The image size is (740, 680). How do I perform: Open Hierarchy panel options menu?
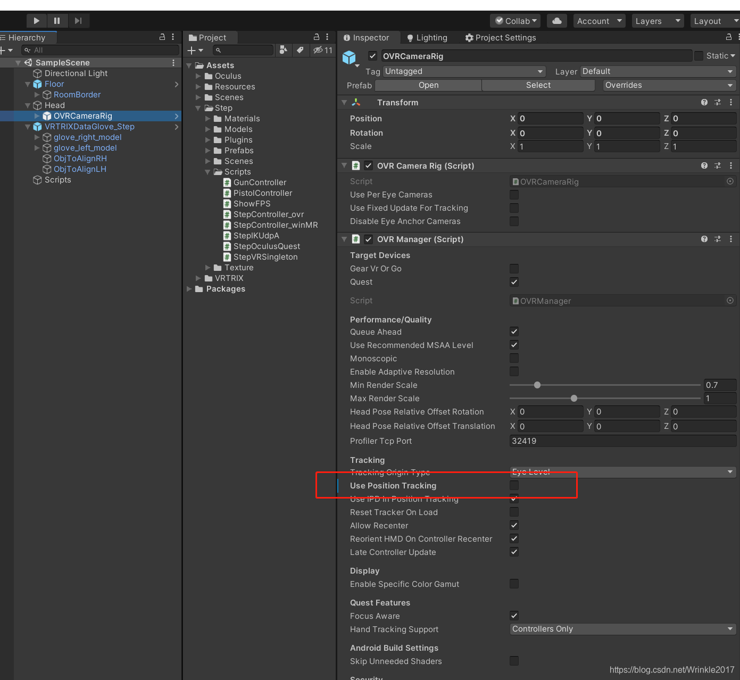(173, 37)
